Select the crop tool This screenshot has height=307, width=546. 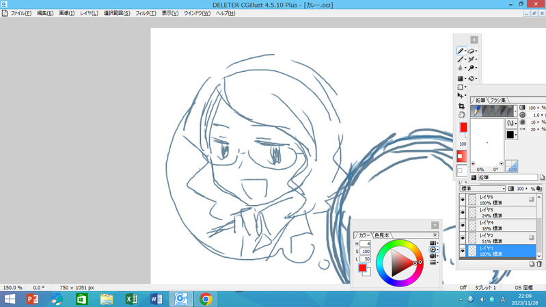461,106
